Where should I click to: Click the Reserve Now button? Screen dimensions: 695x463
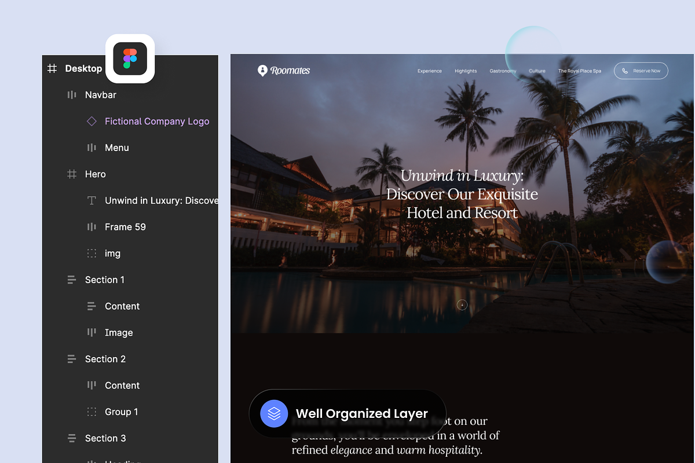point(641,71)
